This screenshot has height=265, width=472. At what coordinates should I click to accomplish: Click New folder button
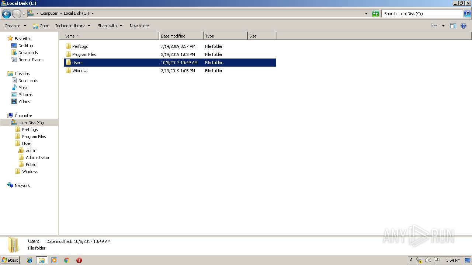coord(139,26)
